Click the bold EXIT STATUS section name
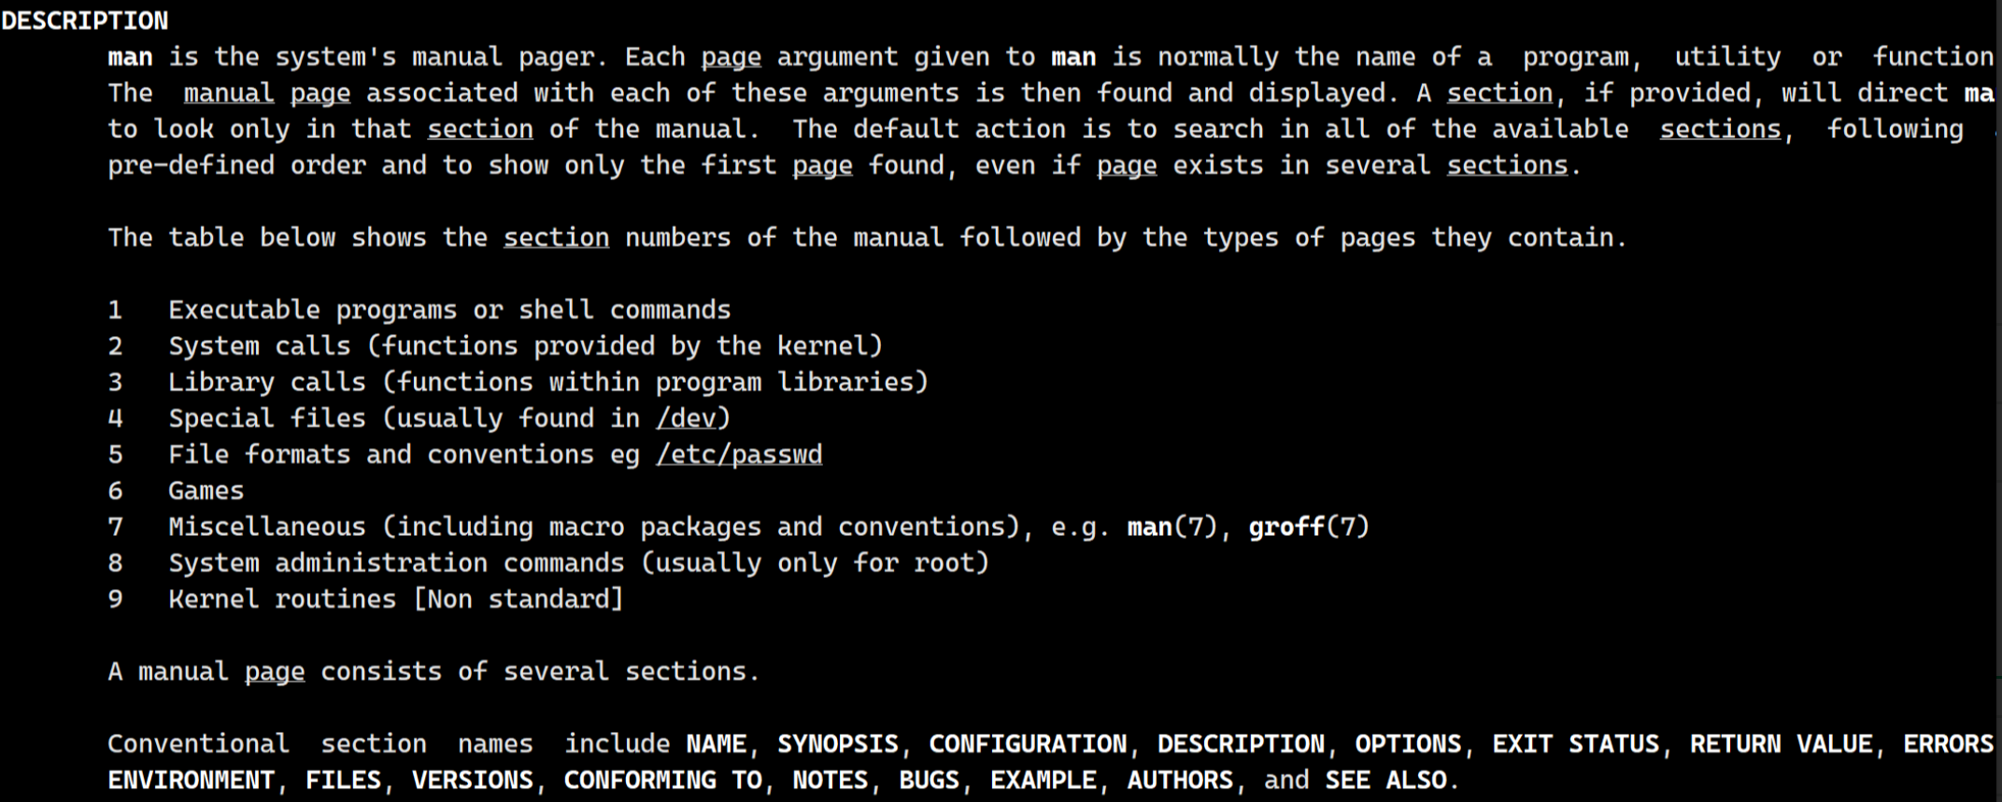 (x=1575, y=744)
